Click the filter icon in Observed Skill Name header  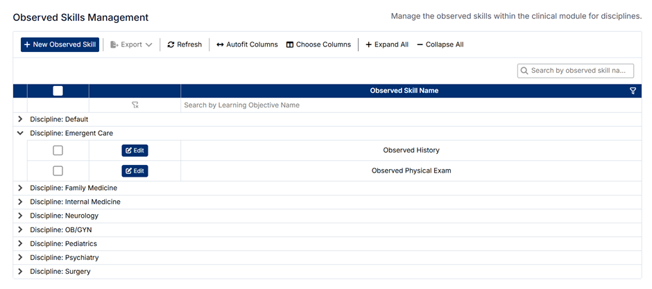(633, 91)
